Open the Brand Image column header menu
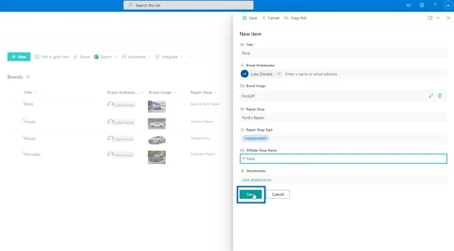Viewport: 454px width, 251px height. point(163,93)
